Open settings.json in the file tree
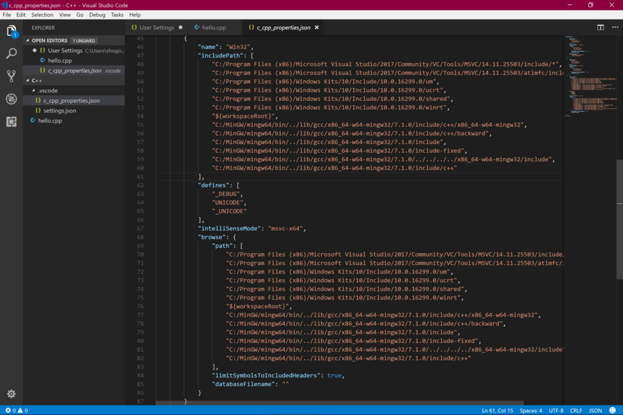 [x=74, y=111]
